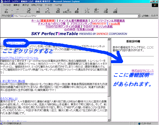Expand the address bar dropdown arrow
The image size is (159, 125).
coord(139,16)
